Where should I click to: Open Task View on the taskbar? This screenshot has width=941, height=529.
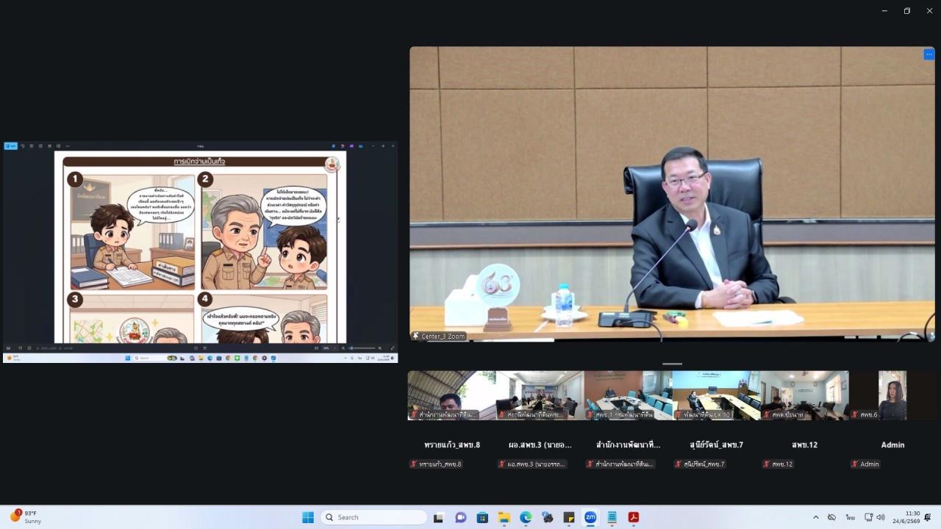[x=438, y=517]
